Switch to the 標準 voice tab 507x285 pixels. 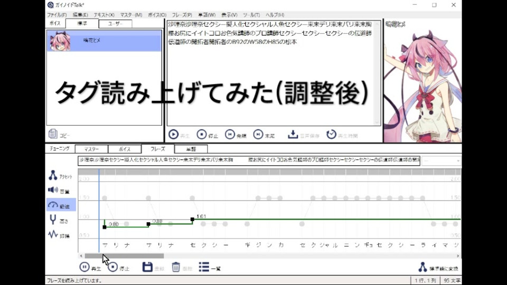tap(82, 23)
